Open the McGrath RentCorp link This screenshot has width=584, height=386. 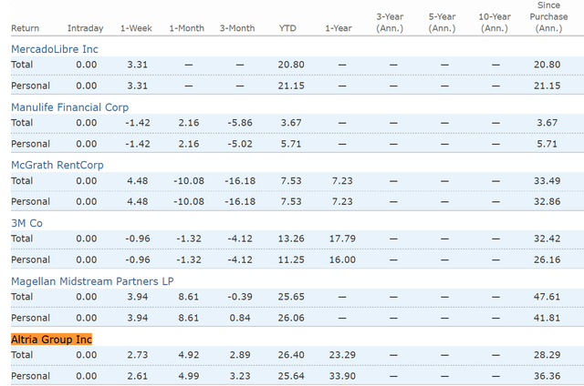(x=57, y=165)
